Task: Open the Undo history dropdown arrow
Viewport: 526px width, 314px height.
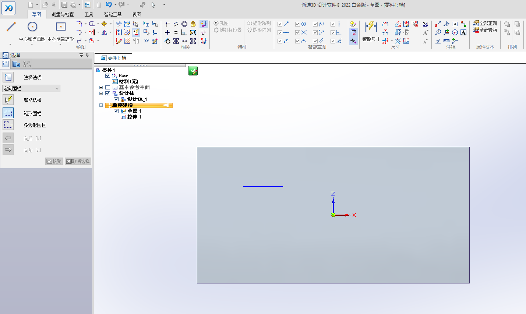Action: tap(115, 5)
